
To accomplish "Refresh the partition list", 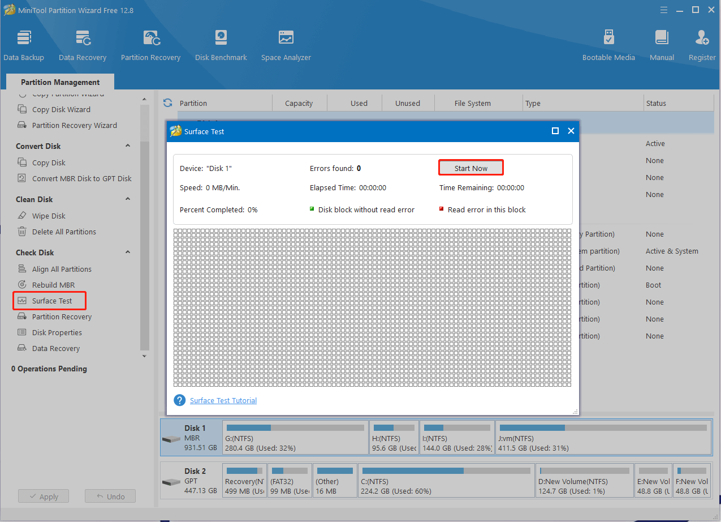I will 167,103.
